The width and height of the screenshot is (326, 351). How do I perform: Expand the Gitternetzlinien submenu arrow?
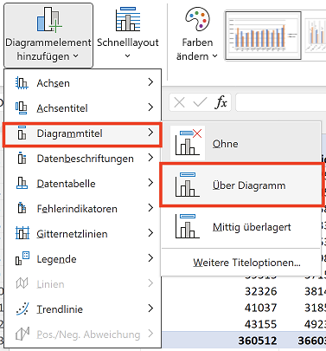tap(150, 233)
